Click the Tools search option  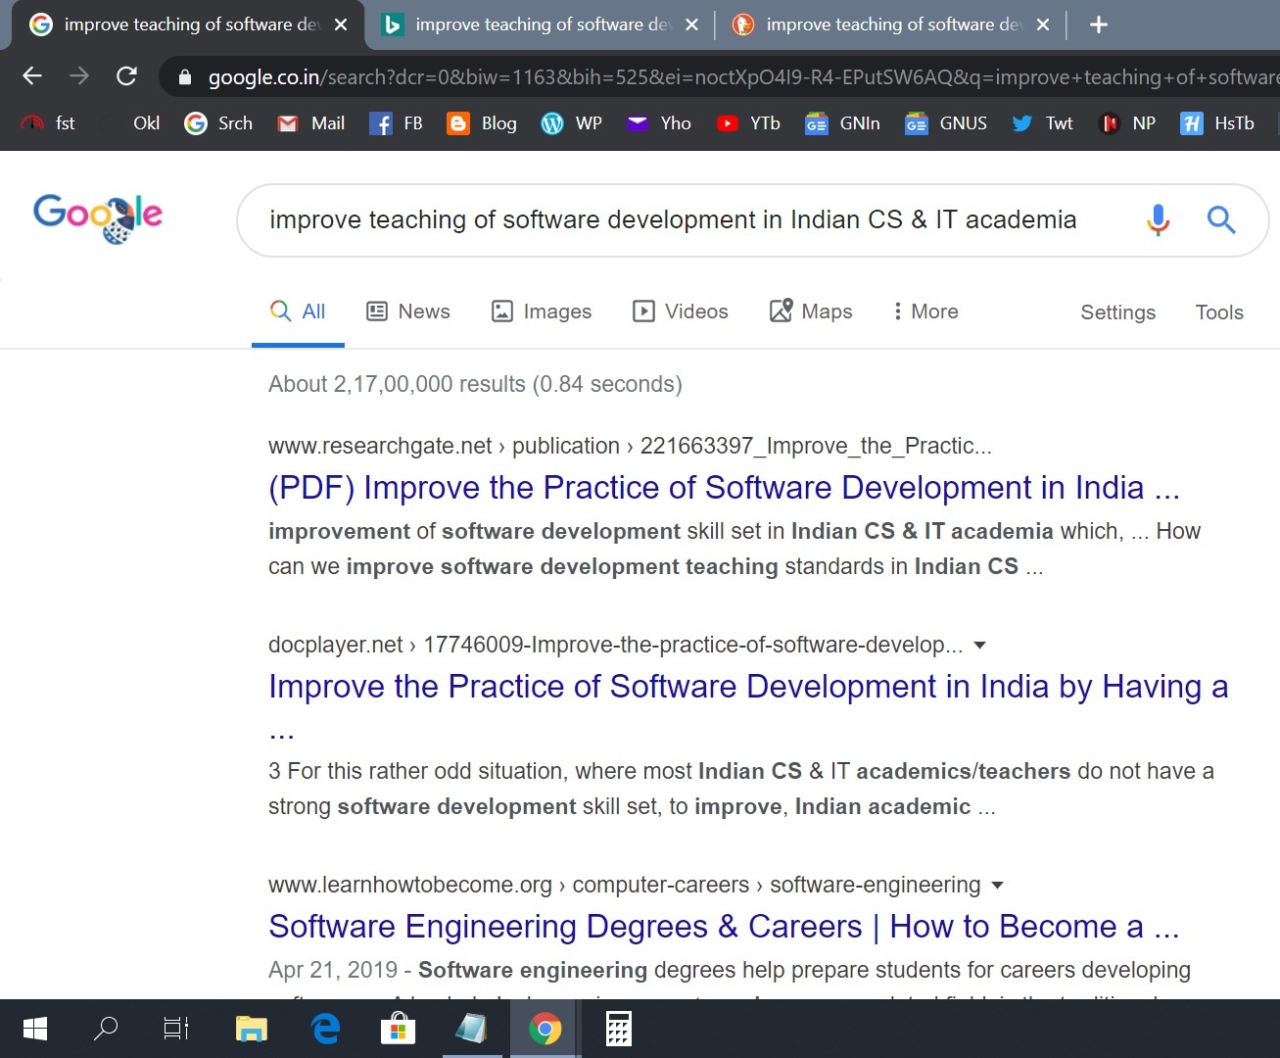[x=1218, y=313]
